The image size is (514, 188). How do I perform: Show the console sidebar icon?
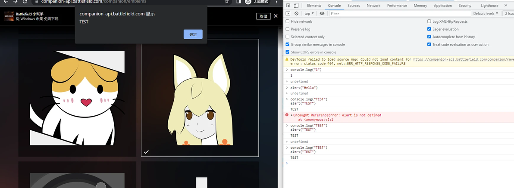288,13
